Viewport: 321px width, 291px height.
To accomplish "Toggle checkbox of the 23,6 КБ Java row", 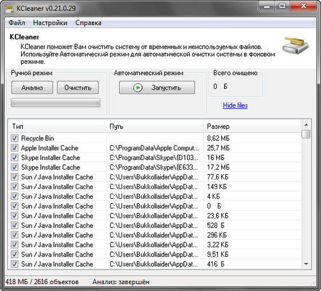I will (x=14, y=216).
